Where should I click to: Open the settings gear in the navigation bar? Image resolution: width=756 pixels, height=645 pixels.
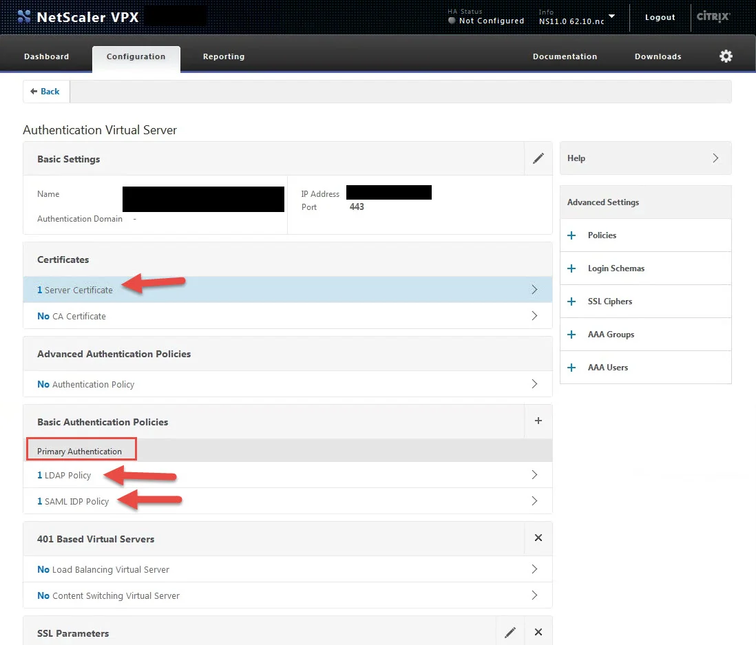click(x=726, y=56)
